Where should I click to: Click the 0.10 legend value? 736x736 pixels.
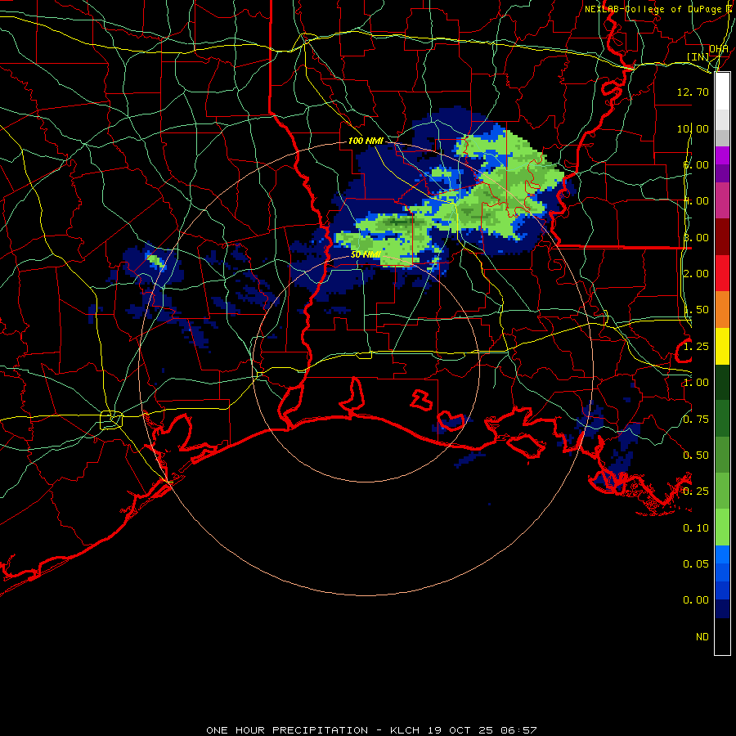coord(696,528)
